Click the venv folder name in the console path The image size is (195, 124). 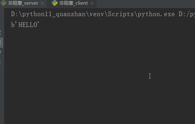click(x=97, y=14)
